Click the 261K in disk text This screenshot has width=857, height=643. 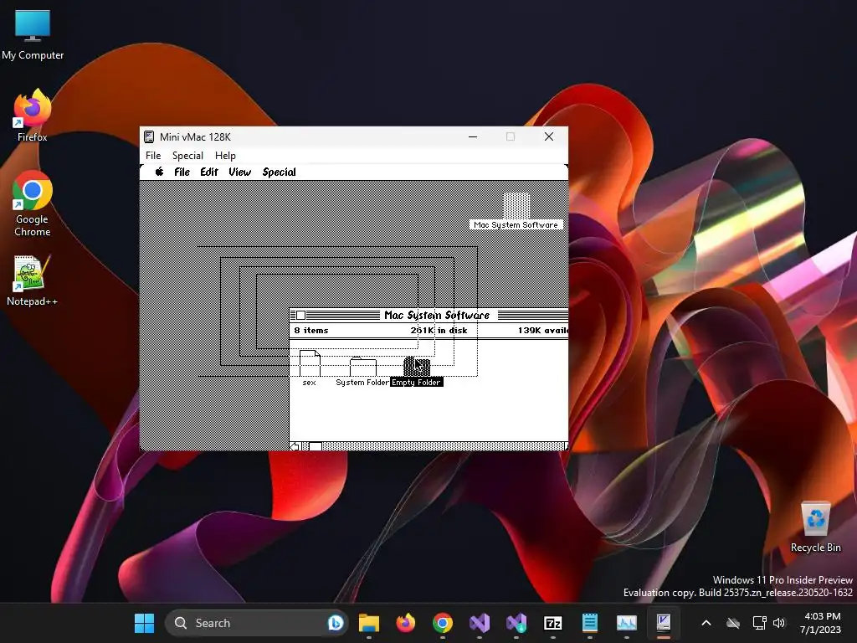(x=439, y=330)
